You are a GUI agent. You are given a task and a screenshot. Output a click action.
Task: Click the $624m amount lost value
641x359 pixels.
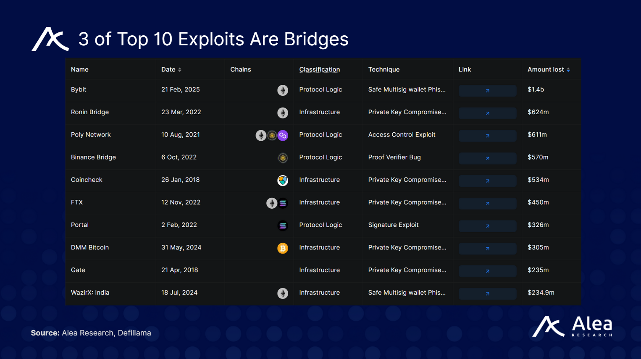point(538,112)
